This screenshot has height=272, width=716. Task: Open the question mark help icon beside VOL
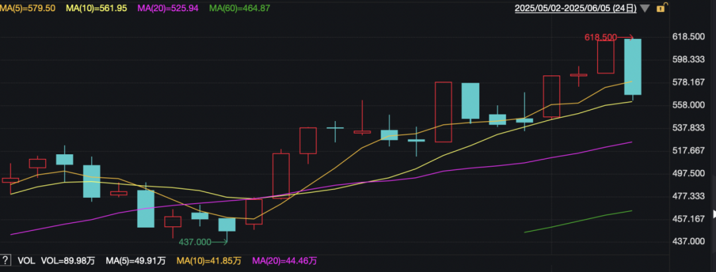[x=5, y=260]
